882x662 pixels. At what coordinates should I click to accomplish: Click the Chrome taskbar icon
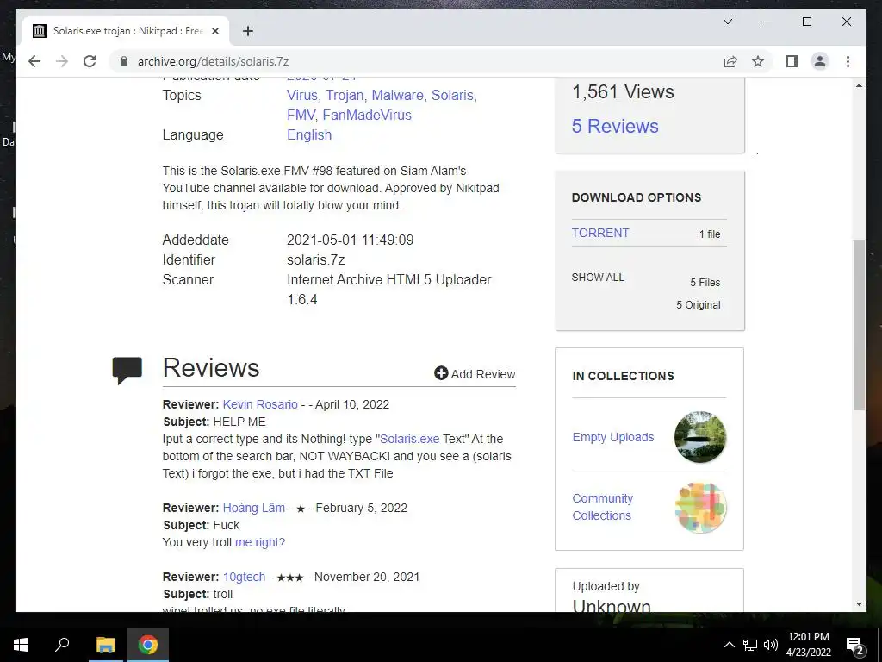(x=148, y=645)
